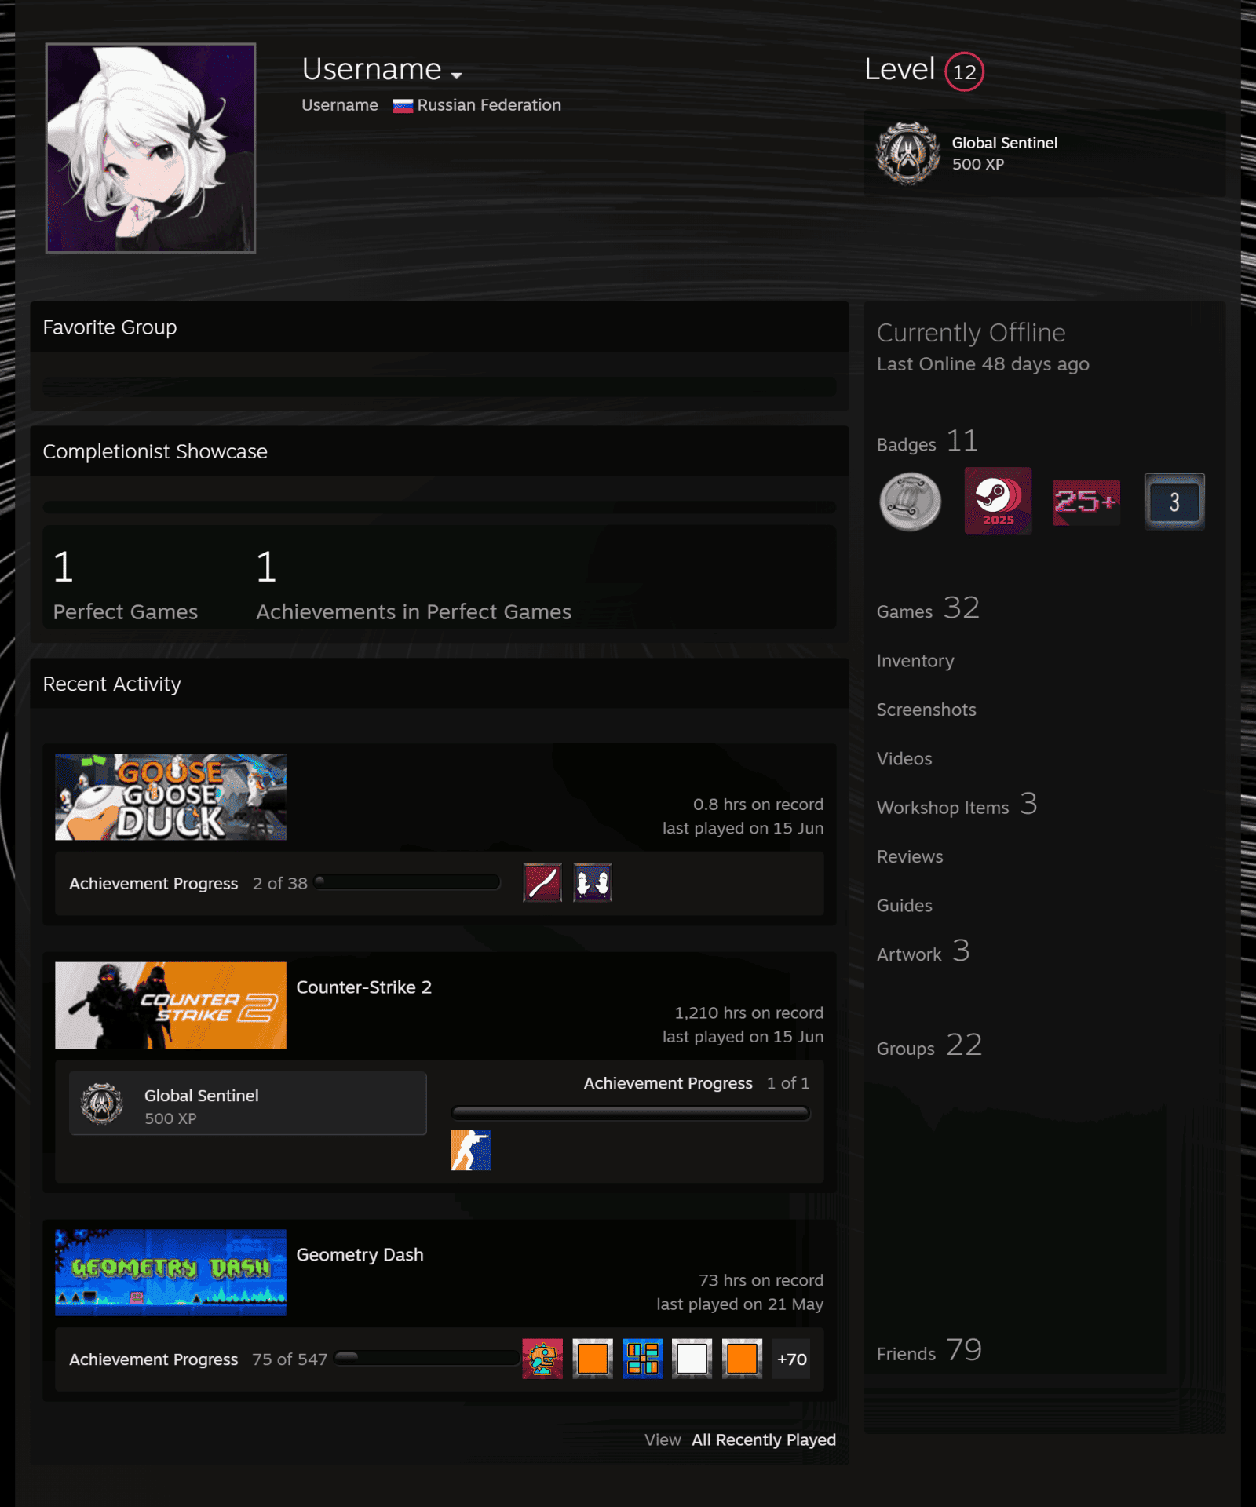View the Goose Goose Duck two-geese achievement icon
The image size is (1256, 1507).
pyautogui.click(x=593, y=883)
